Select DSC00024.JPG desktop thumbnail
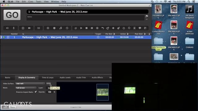The image size is (198, 111). pos(174,27)
